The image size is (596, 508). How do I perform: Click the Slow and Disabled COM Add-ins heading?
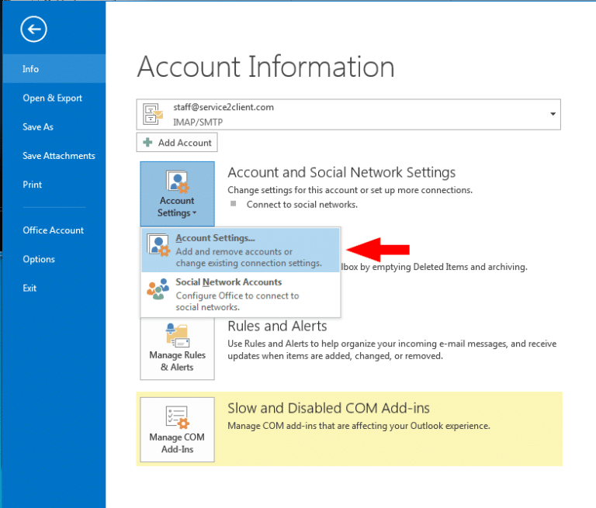328,409
